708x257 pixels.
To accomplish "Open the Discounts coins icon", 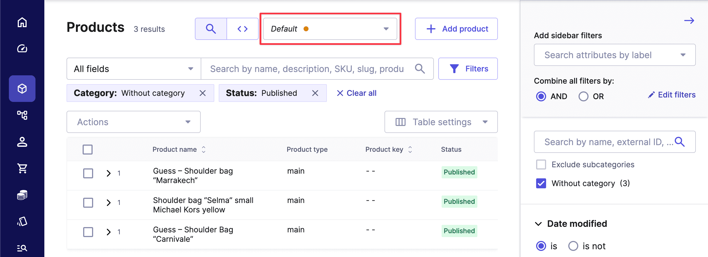I will pos(22,195).
